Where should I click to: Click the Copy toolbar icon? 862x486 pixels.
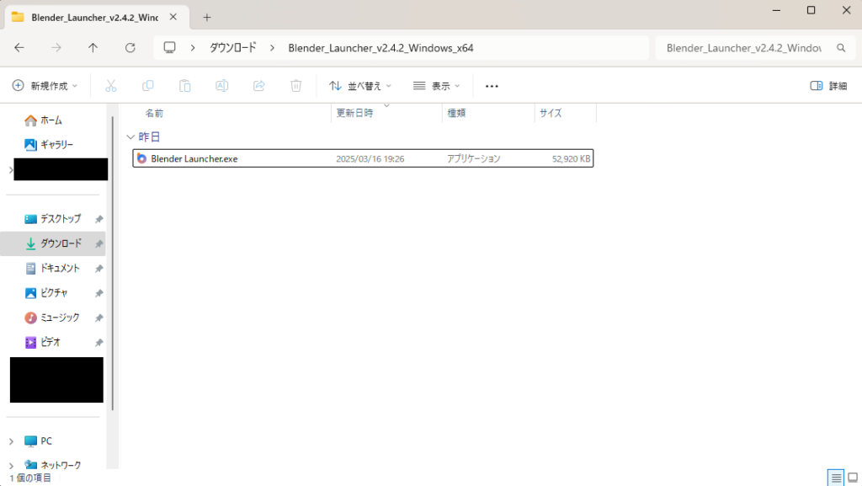148,86
